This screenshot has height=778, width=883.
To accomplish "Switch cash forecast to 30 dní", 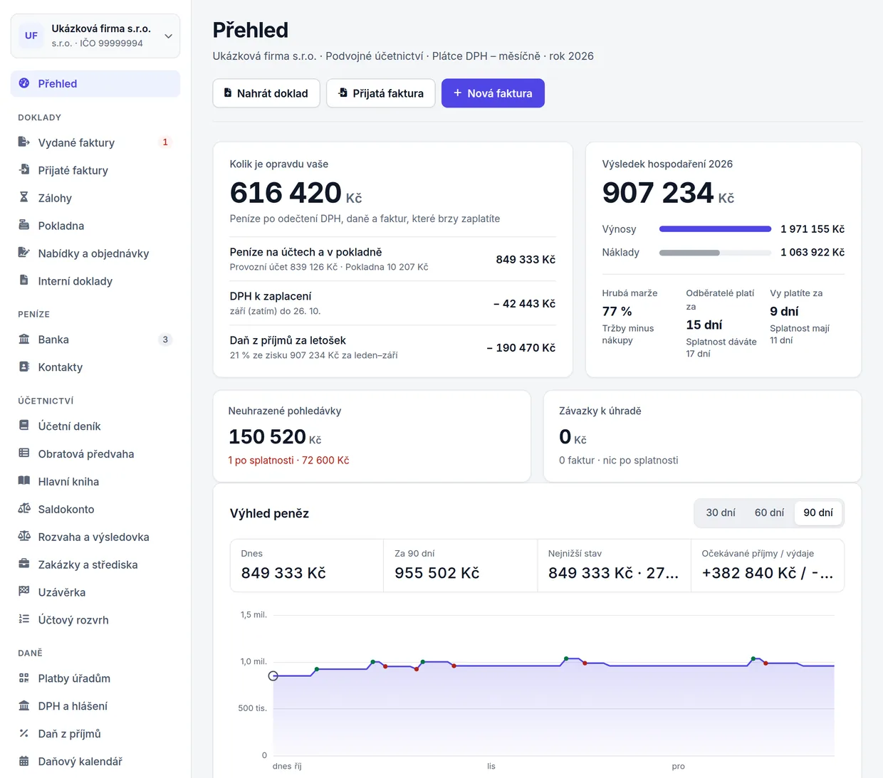I will [721, 512].
